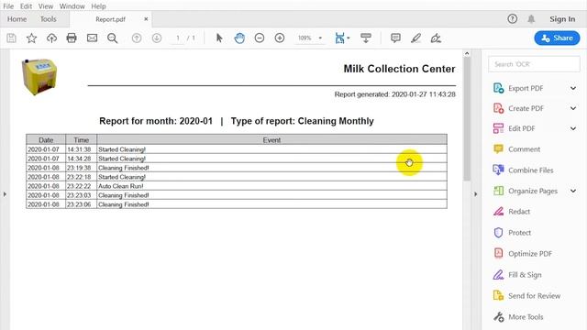The height and width of the screenshot is (330, 587).
Task: Activate the Hand pan tool
Action: pos(239,38)
